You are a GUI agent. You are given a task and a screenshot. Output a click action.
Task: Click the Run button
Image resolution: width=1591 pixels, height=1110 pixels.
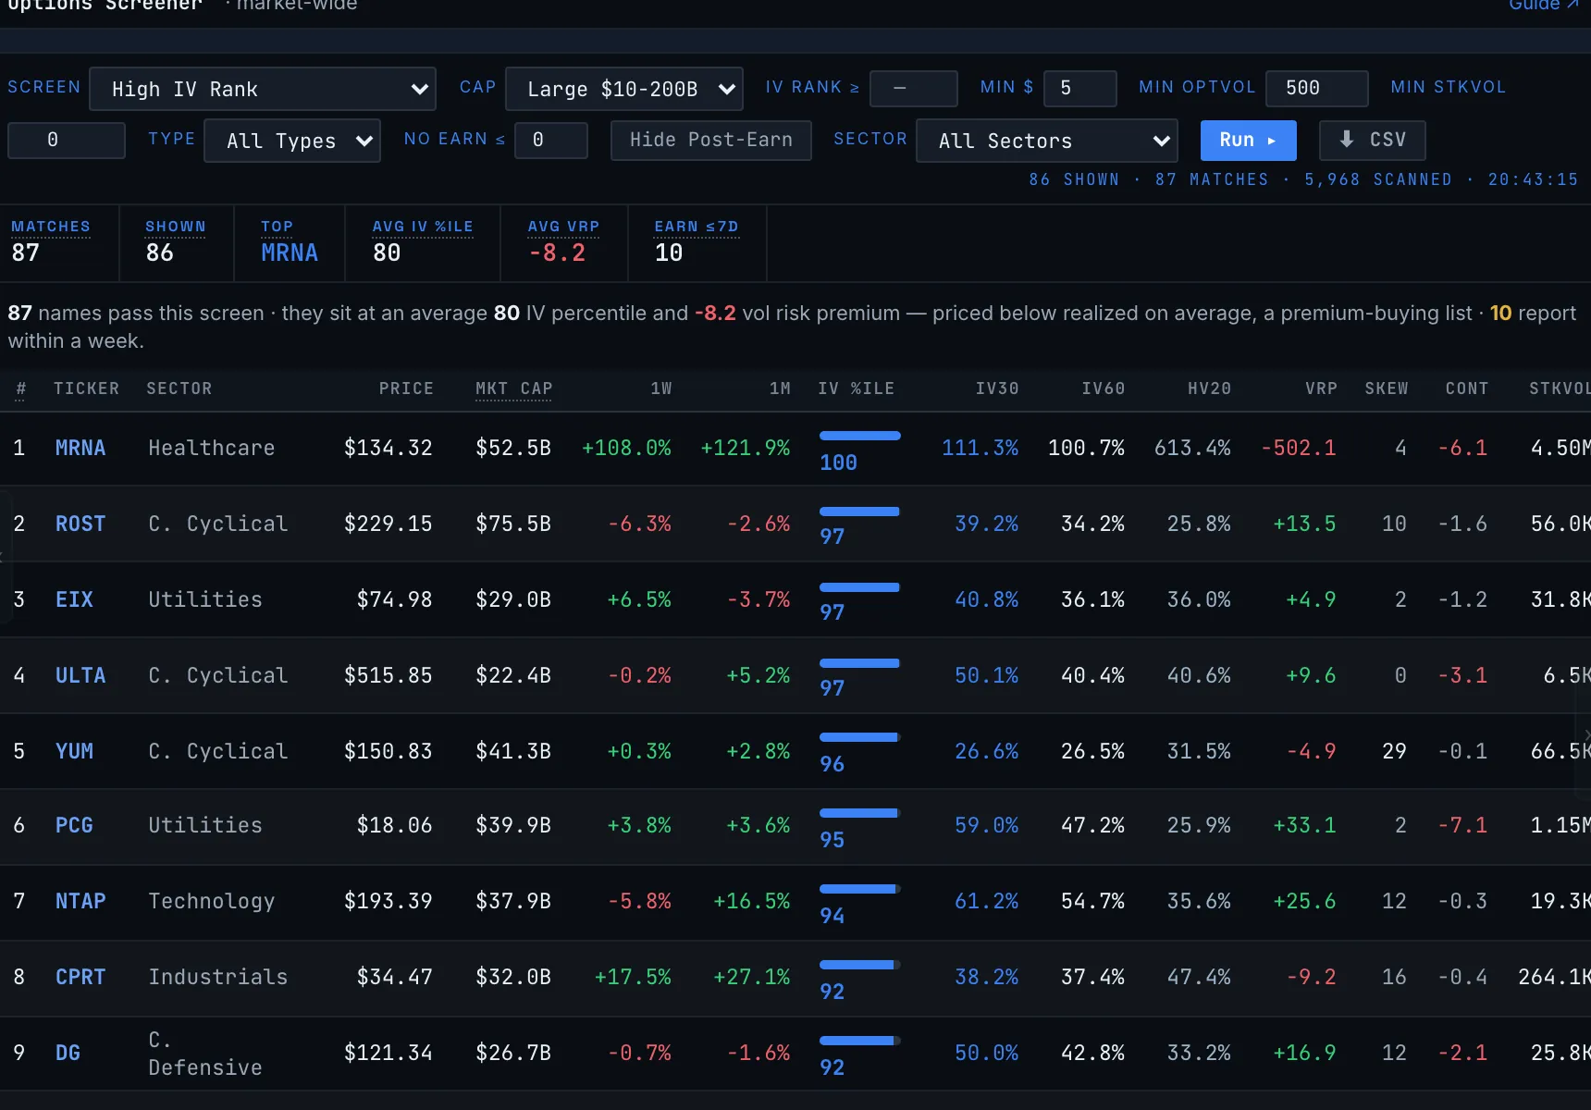(x=1248, y=140)
